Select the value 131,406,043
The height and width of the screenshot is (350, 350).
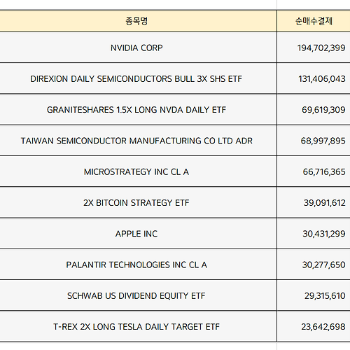pyautogui.click(x=322, y=79)
